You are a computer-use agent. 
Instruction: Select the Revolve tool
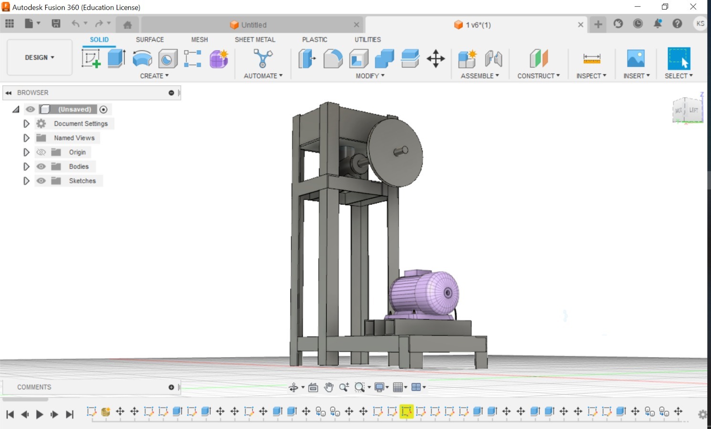pyautogui.click(x=142, y=59)
